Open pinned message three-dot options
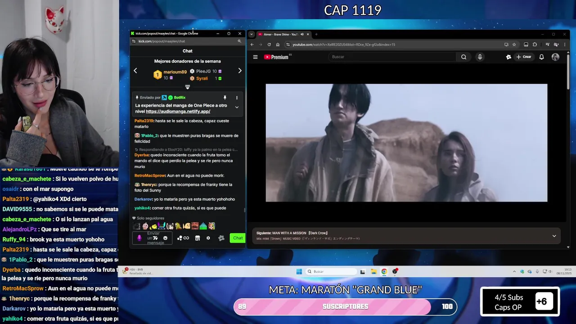576x324 pixels. tap(237, 98)
